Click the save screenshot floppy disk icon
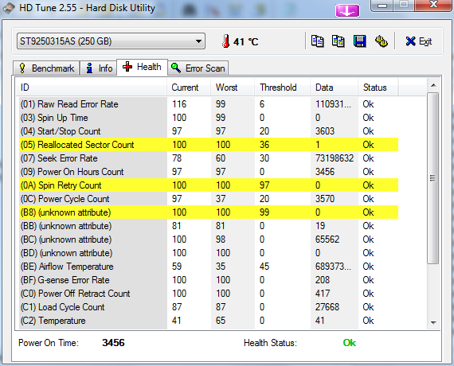Image resolution: width=454 pixels, height=366 pixels. [359, 41]
